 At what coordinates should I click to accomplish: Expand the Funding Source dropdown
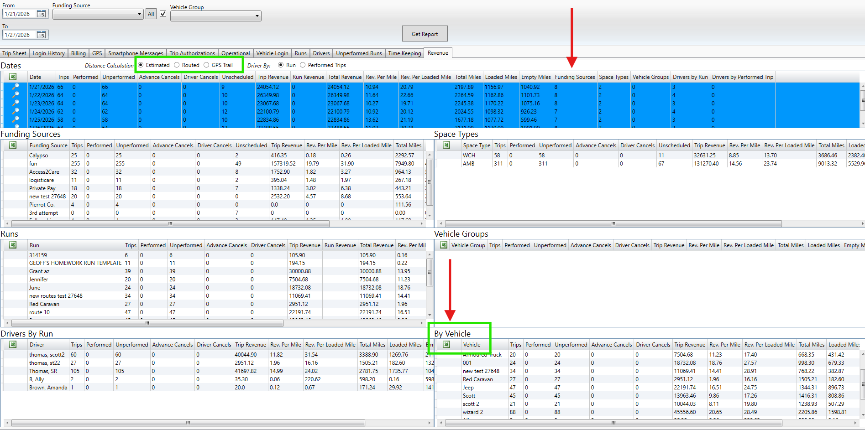139,14
